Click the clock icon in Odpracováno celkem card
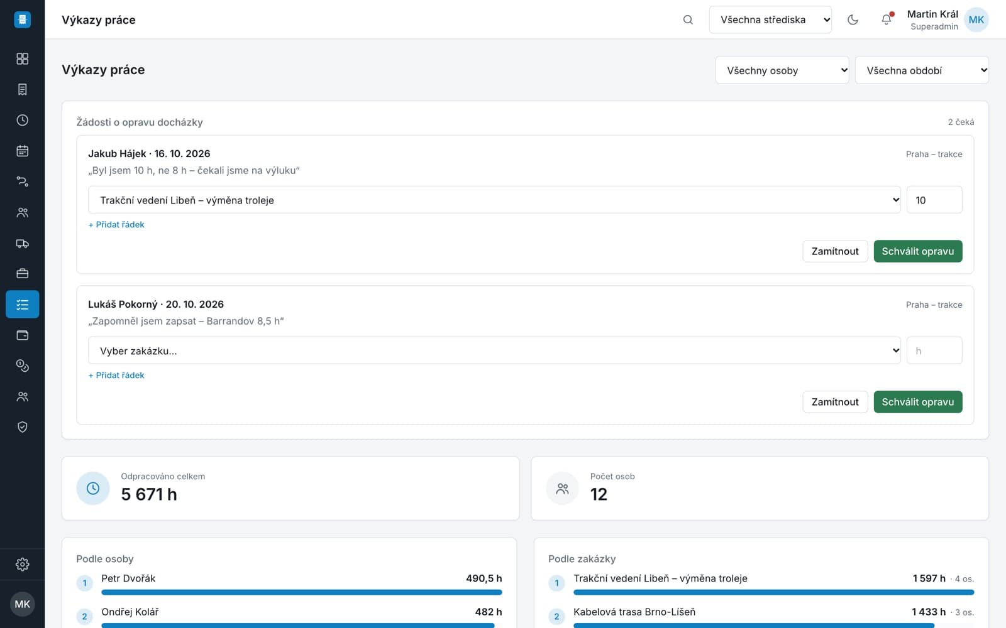Viewport: 1006px width, 628px height. [93, 489]
